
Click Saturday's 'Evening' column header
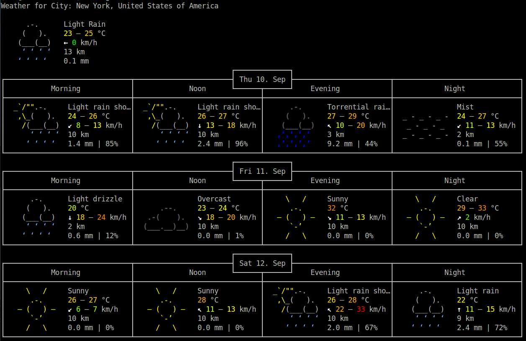point(325,272)
